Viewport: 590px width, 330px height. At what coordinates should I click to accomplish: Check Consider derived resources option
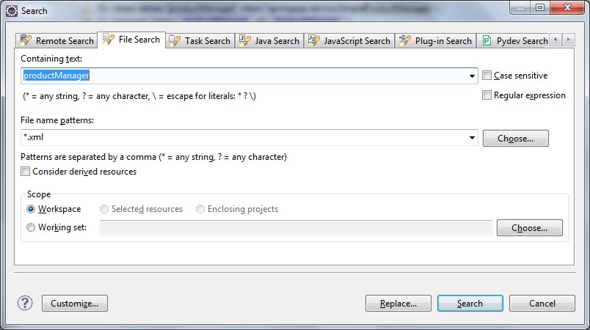point(26,172)
